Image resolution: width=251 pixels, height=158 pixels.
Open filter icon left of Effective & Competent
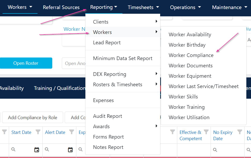click(173, 132)
